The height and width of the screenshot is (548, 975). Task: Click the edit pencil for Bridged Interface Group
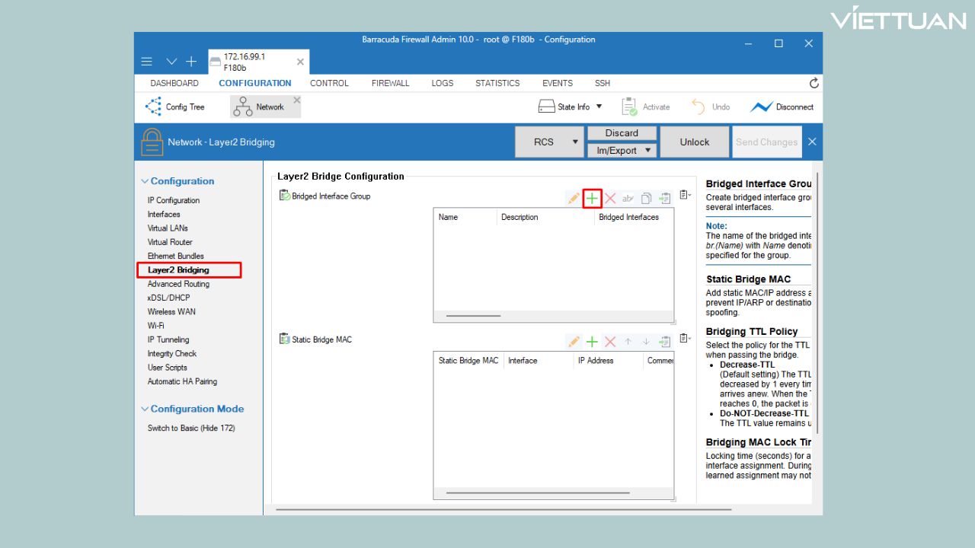(574, 199)
